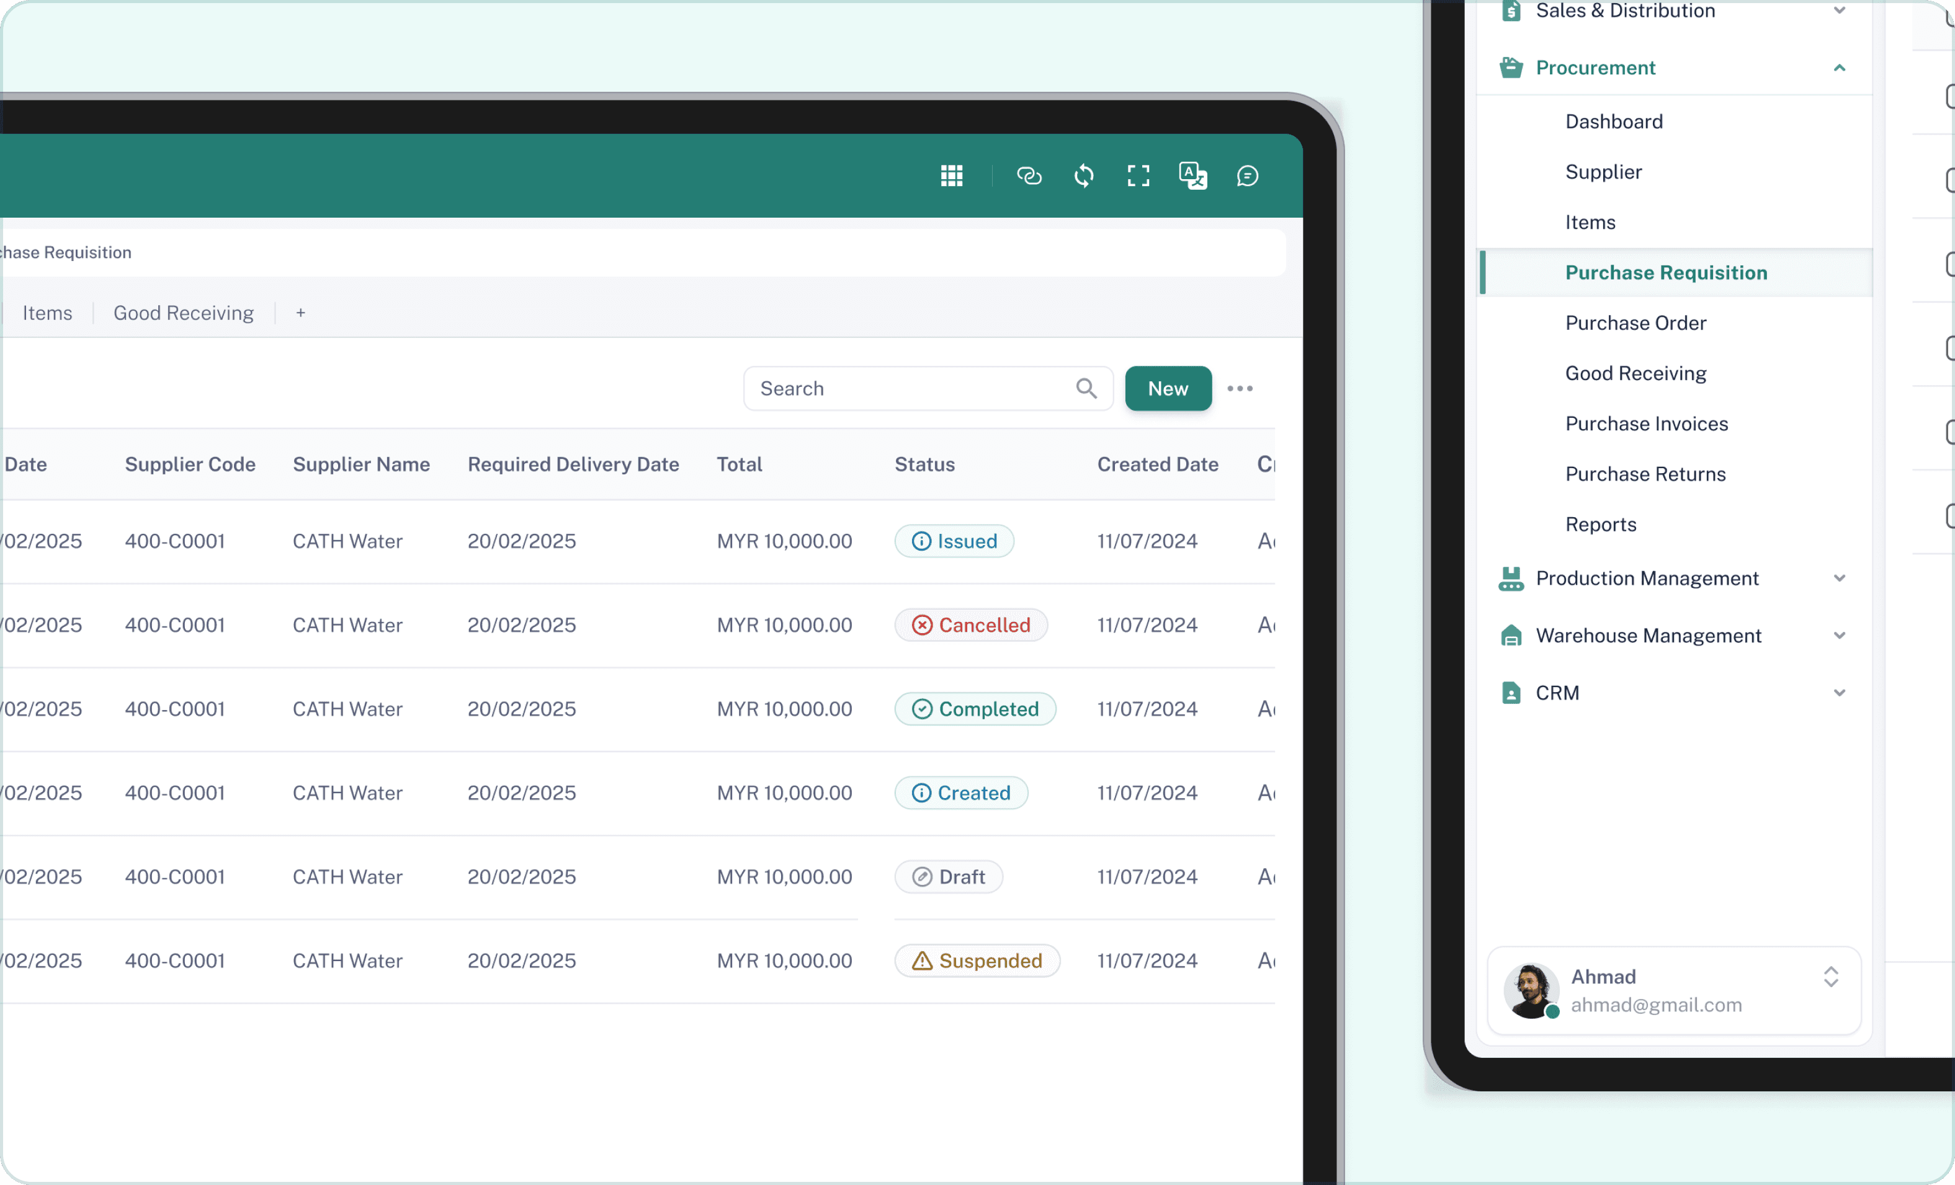Open the Ahmad account switcher arrows
Image resolution: width=1955 pixels, height=1185 pixels.
(x=1830, y=977)
